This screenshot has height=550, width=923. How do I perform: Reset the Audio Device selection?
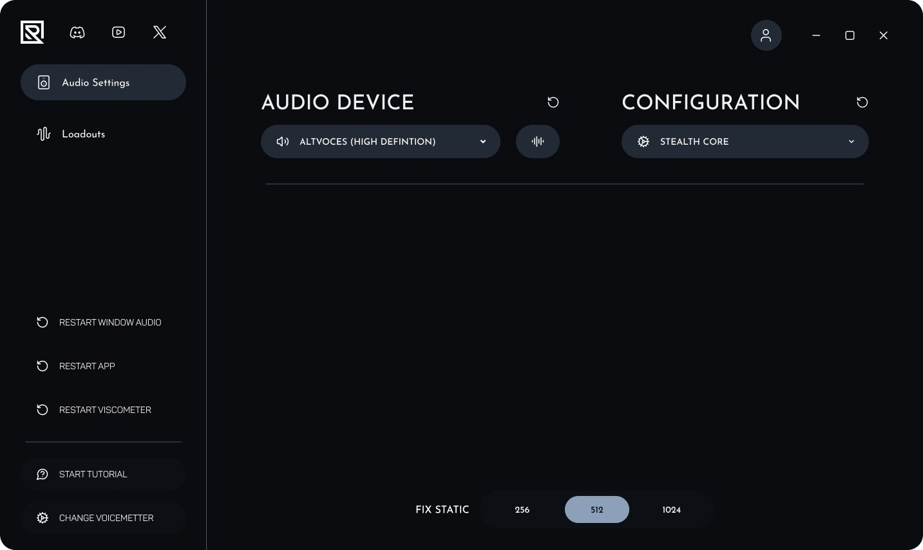[553, 102]
